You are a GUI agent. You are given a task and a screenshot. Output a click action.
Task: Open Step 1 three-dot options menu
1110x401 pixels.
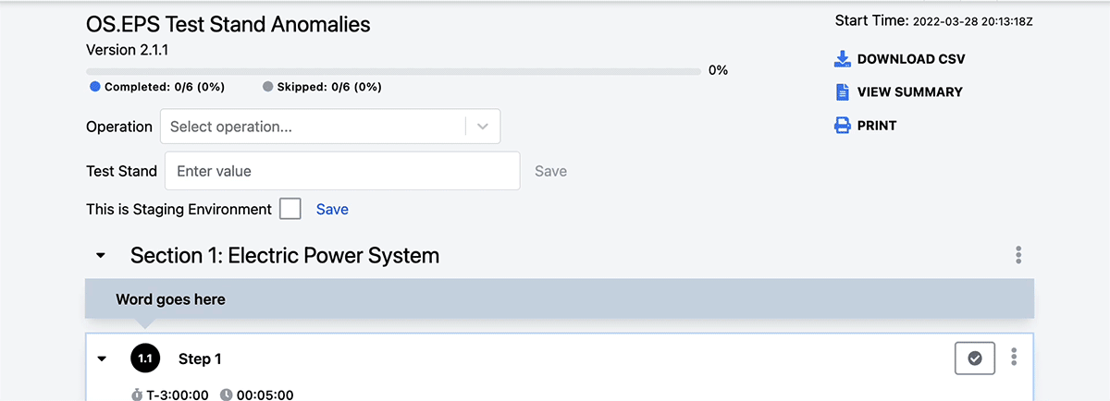[x=1015, y=358]
